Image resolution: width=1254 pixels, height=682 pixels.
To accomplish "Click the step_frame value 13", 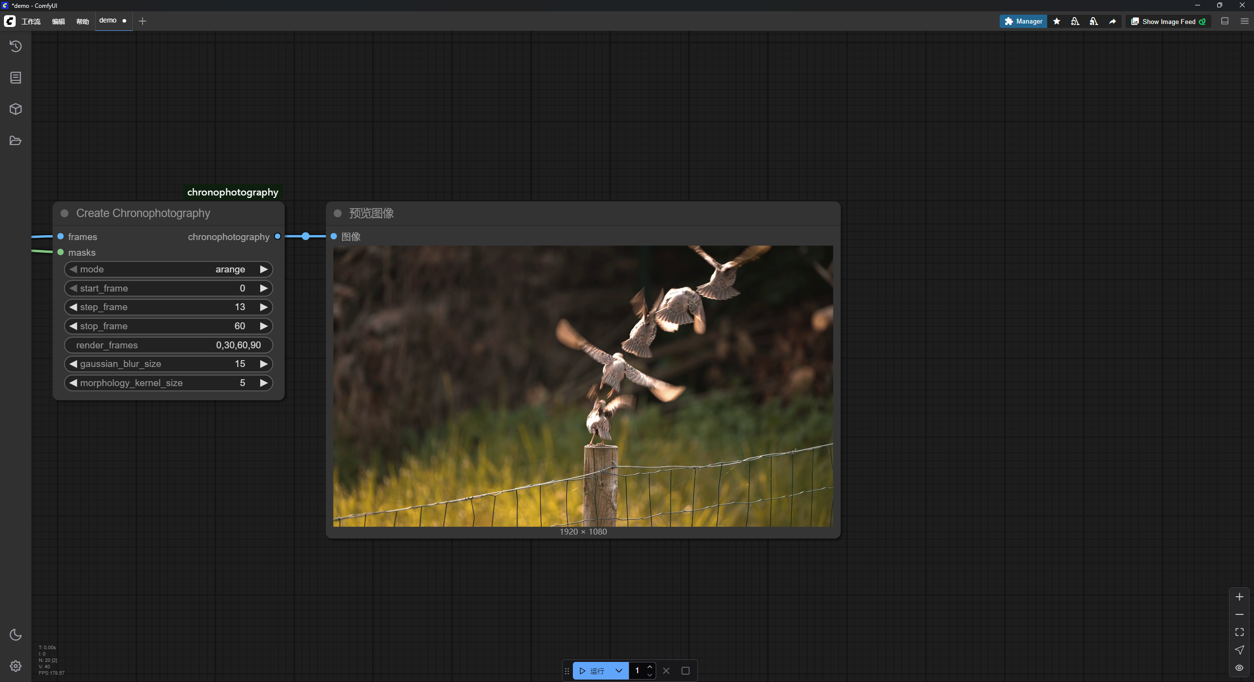I will pos(240,307).
